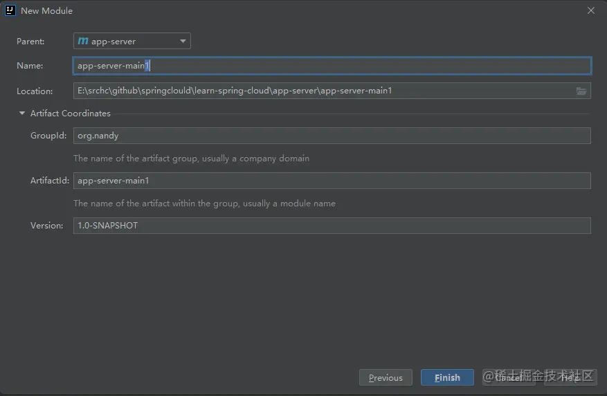Click the Maven icon in the Parent field
The width and height of the screenshot is (607, 396).
pos(83,41)
